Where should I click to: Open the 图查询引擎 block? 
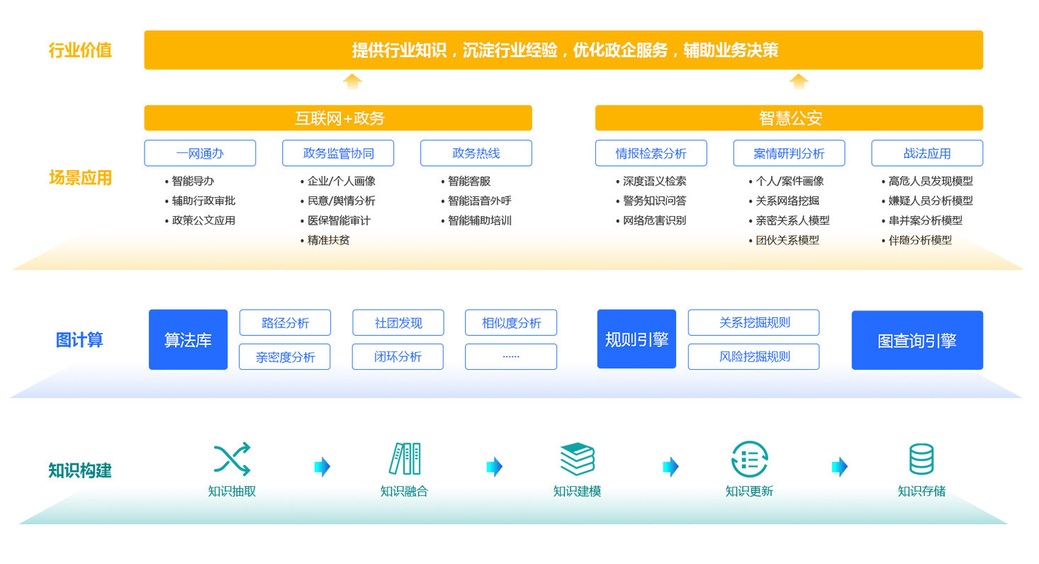[917, 341]
